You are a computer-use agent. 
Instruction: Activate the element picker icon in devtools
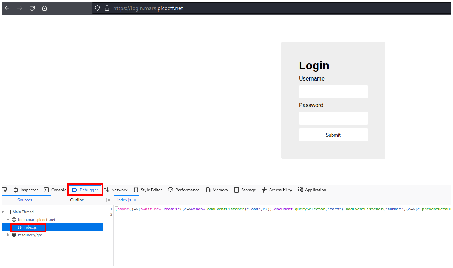[5, 190]
